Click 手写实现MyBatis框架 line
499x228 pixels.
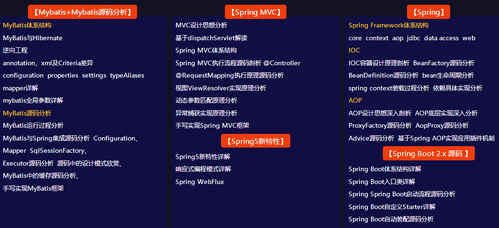[x=33, y=188]
